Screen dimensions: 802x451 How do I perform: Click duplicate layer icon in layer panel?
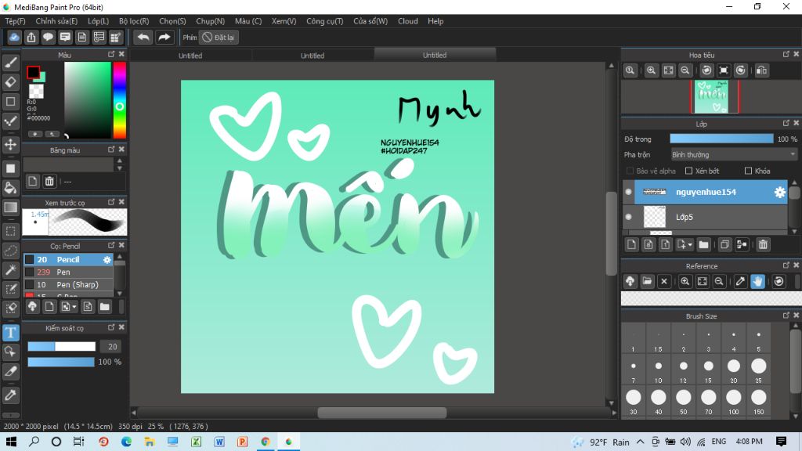724,245
